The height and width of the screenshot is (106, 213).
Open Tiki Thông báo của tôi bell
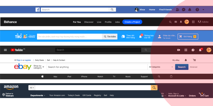click(146, 37)
